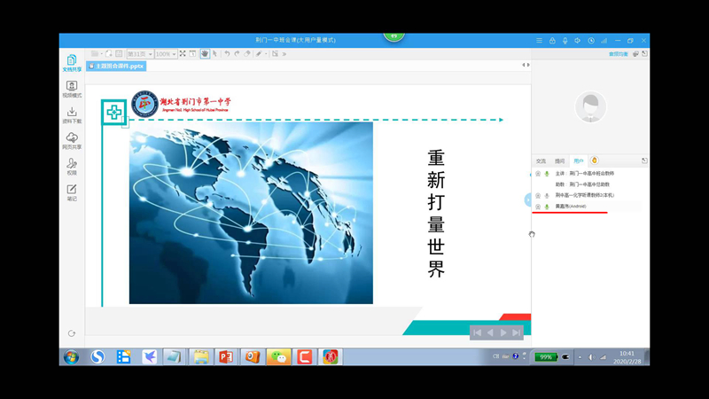Open WeChat from the taskbar

(x=278, y=357)
